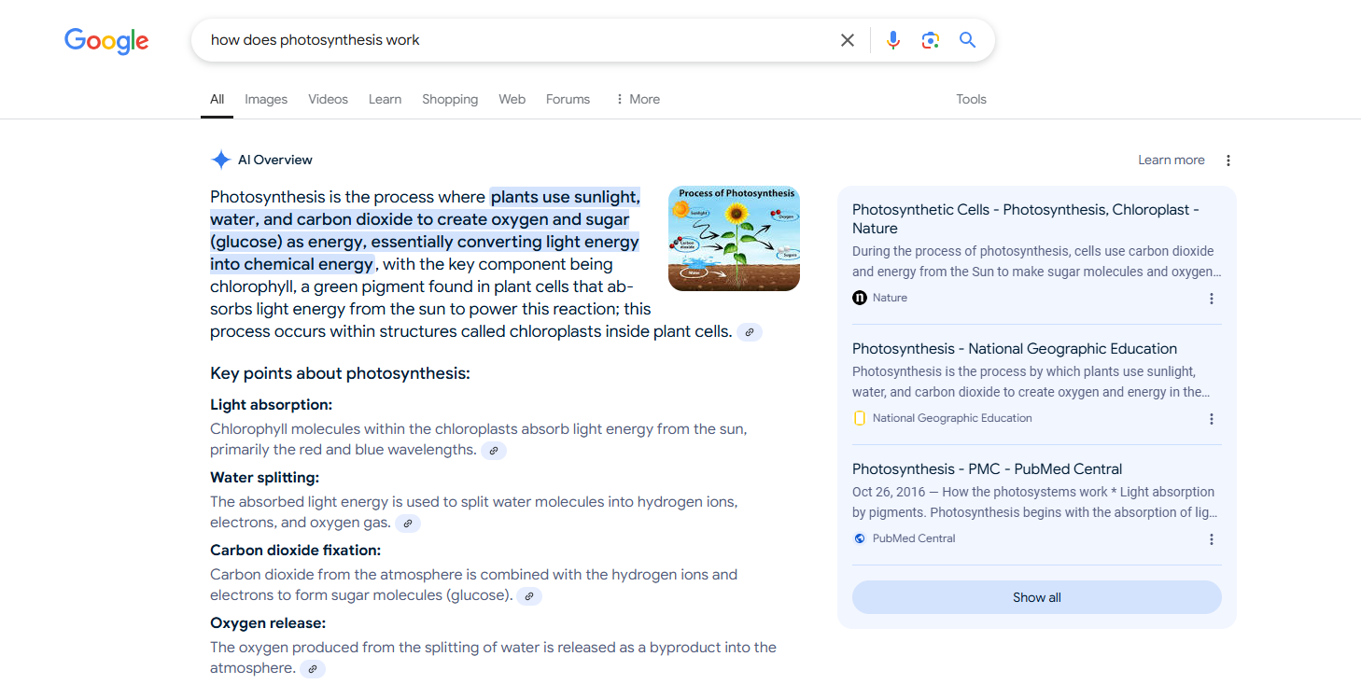Open AI Overview three-dot options menu
Screen dimensions: 1361x698
(1228, 161)
